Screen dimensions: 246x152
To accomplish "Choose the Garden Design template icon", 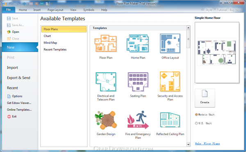I will [106, 120].
